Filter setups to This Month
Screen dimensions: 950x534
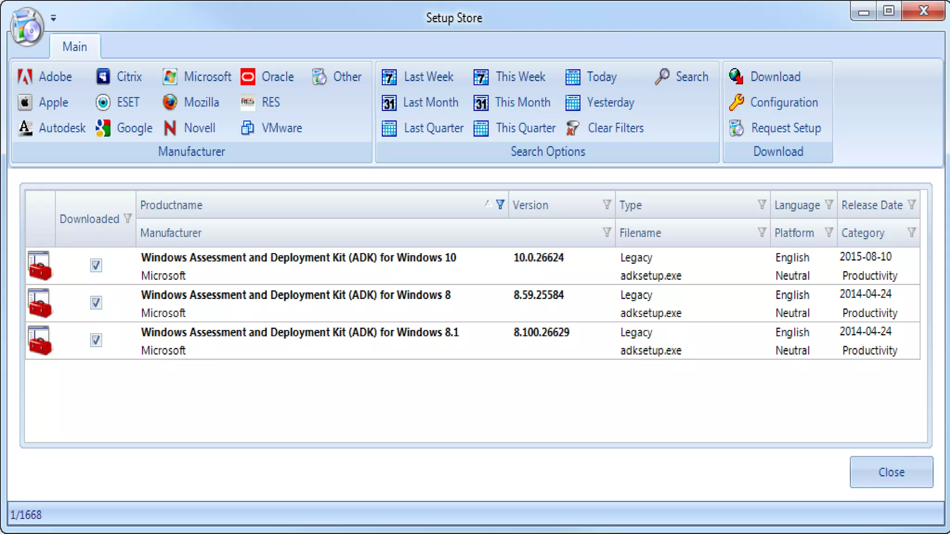[x=512, y=102]
